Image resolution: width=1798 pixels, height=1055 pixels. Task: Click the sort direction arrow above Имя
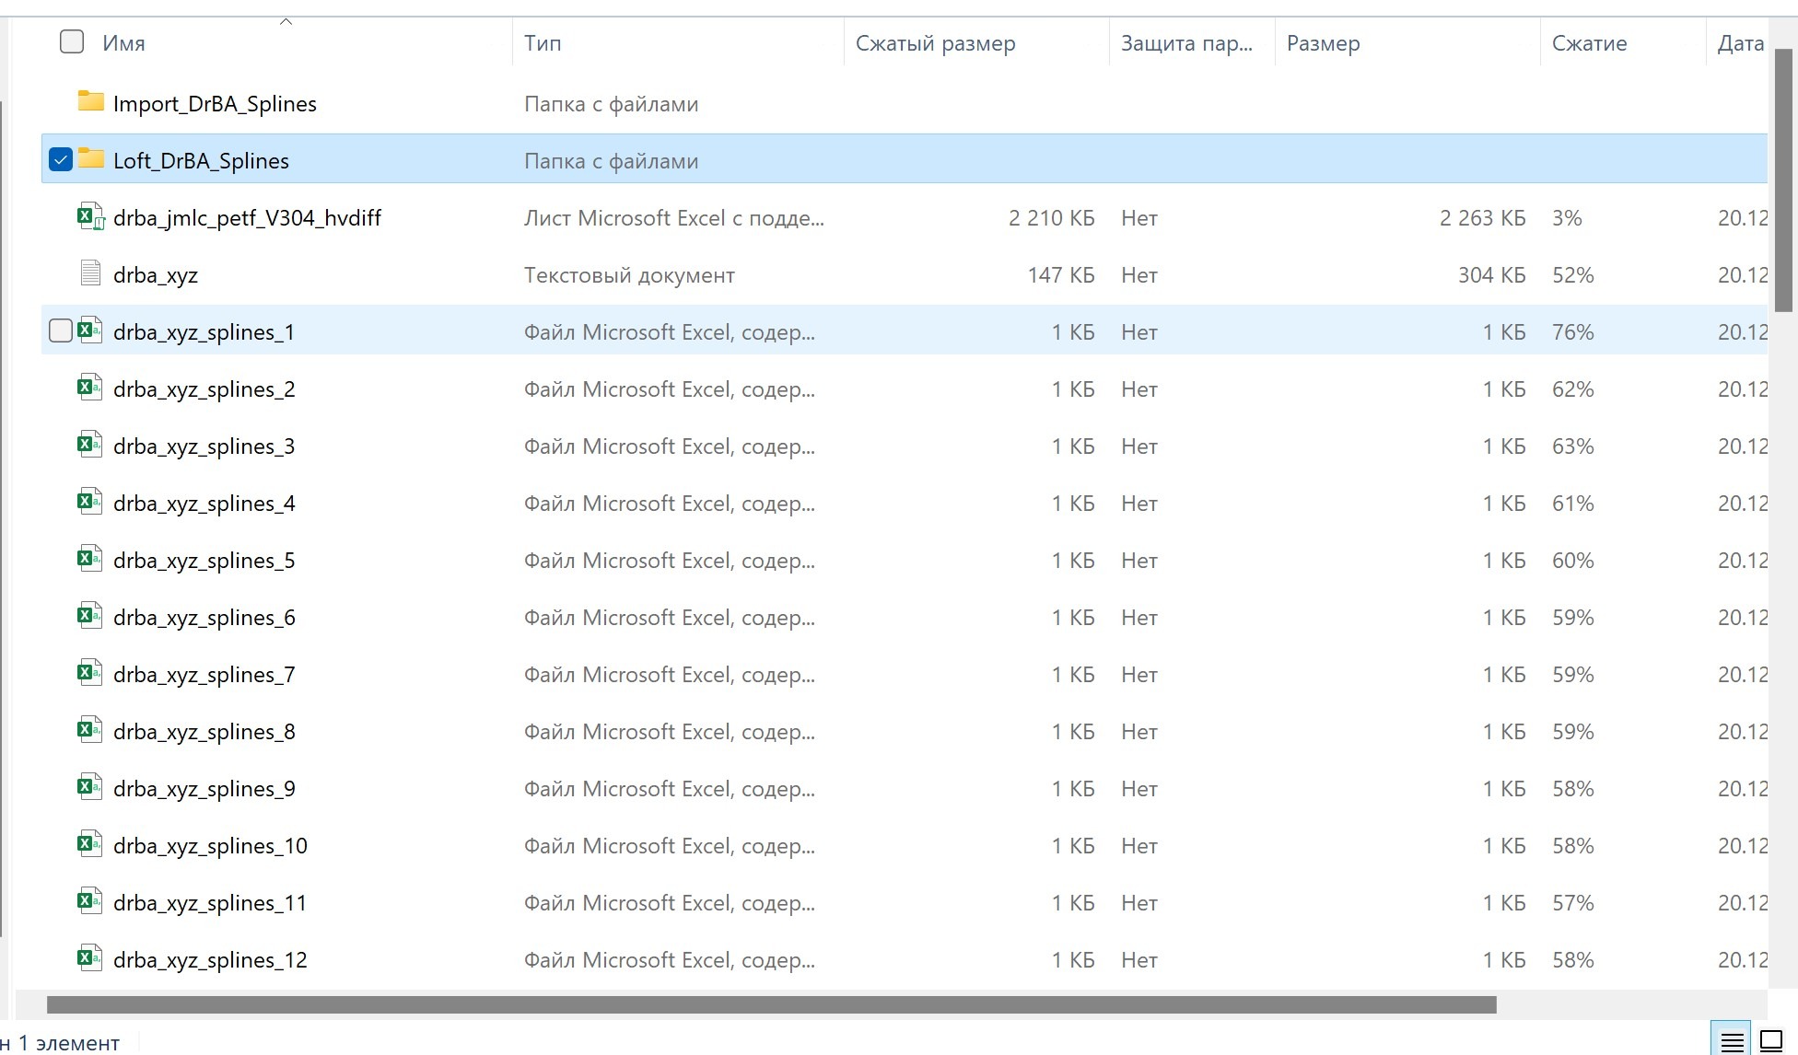pyautogui.click(x=286, y=21)
